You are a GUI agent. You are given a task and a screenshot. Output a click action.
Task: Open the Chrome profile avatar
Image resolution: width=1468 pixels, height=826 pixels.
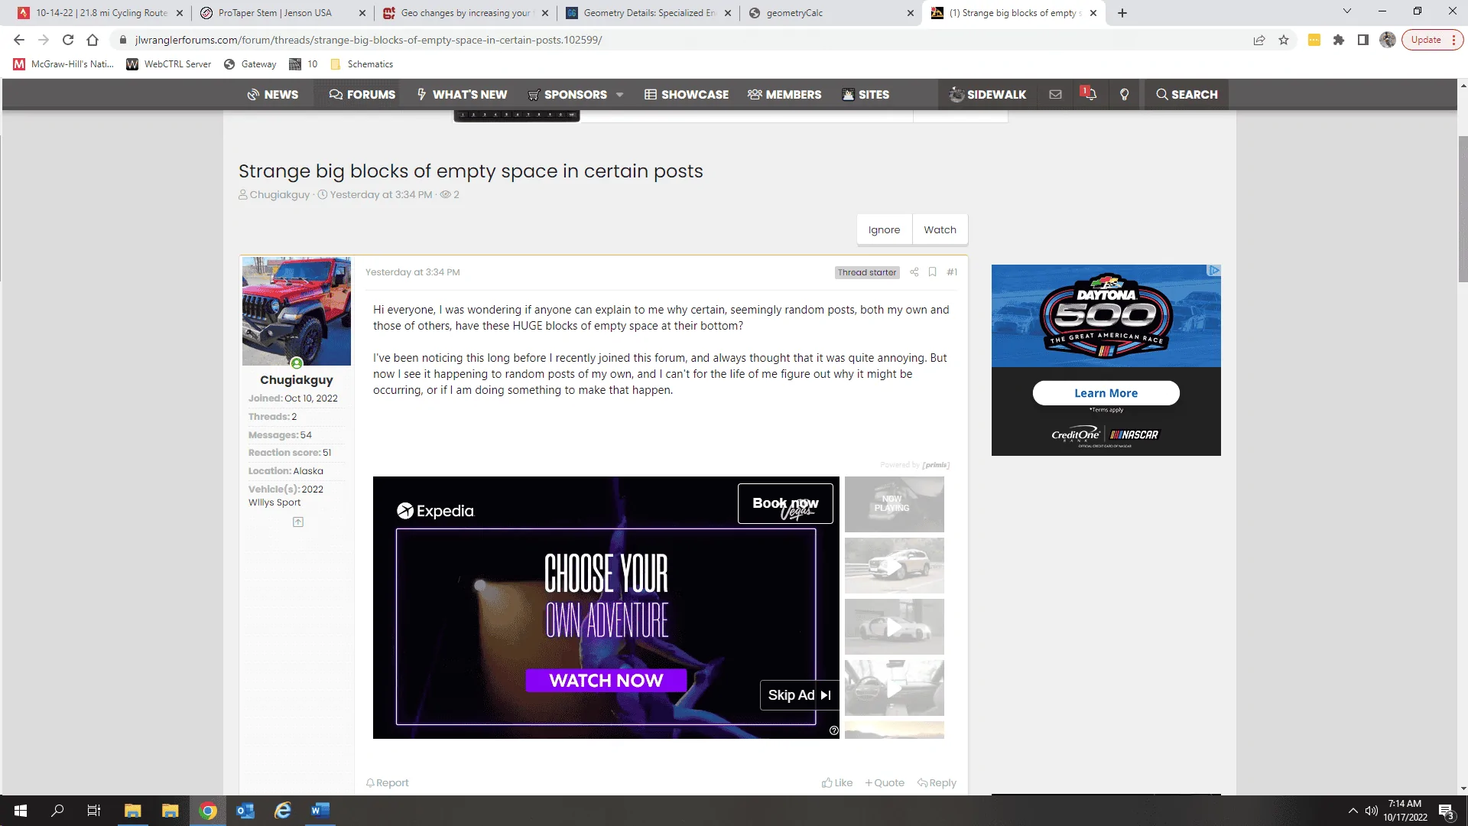click(1388, 40)
